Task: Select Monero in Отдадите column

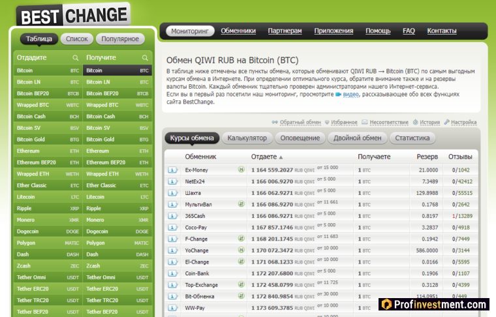Action: [x=48, y=220]
